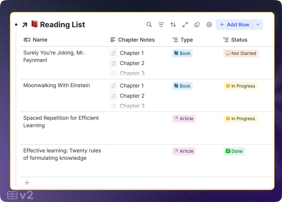Viewport: 282px width, 202px height.
Task: Click the duplicate/copy table icon
Action: coord(197,25)
